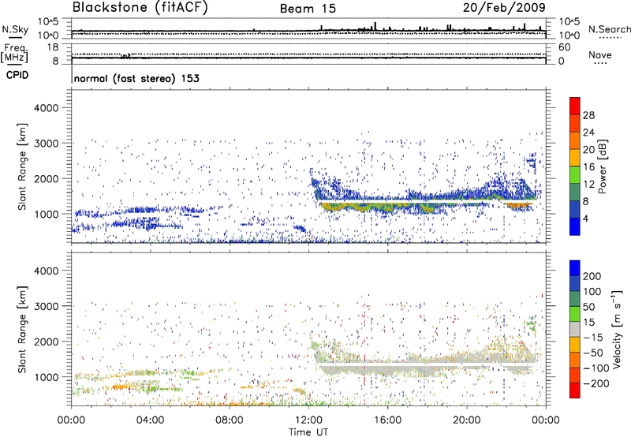The width and height of the screenshot is (631, 437).
Task: Click the Freq. [MHz] axis label
Action: coord(14,53)
